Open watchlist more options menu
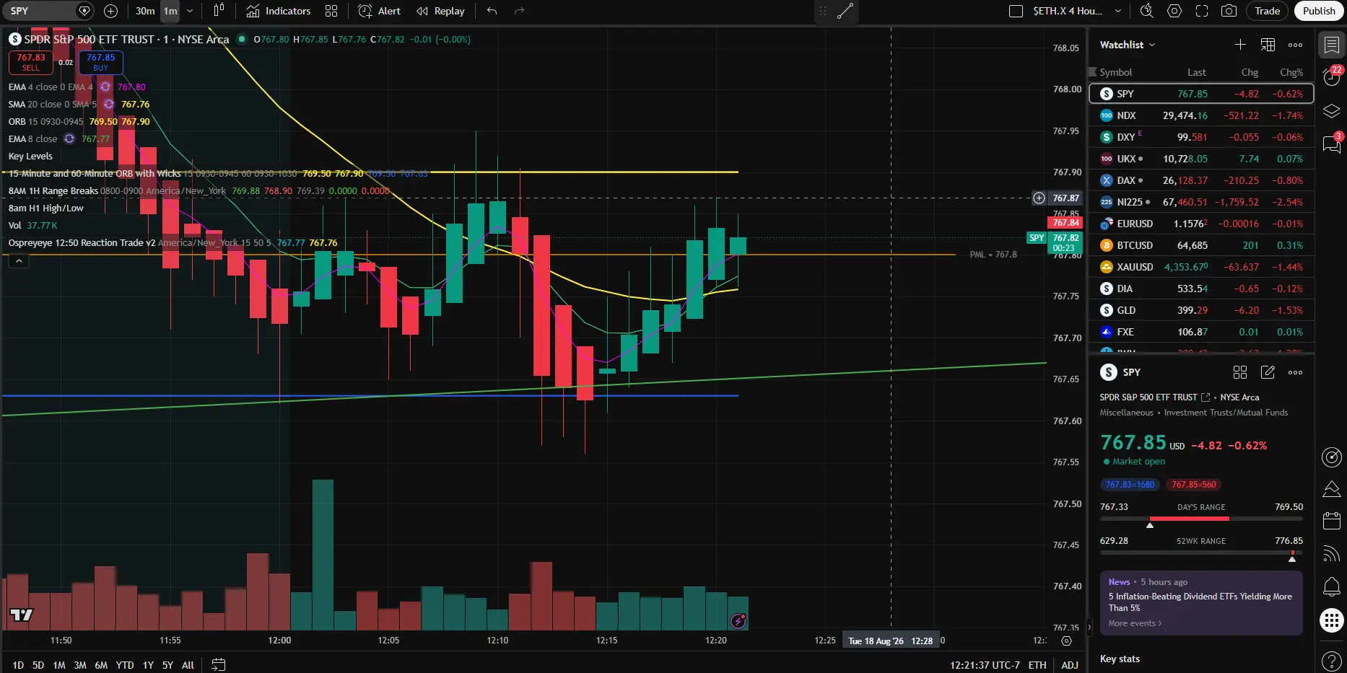This screenshot has width=1347, height=673. tap(1296, 45)
